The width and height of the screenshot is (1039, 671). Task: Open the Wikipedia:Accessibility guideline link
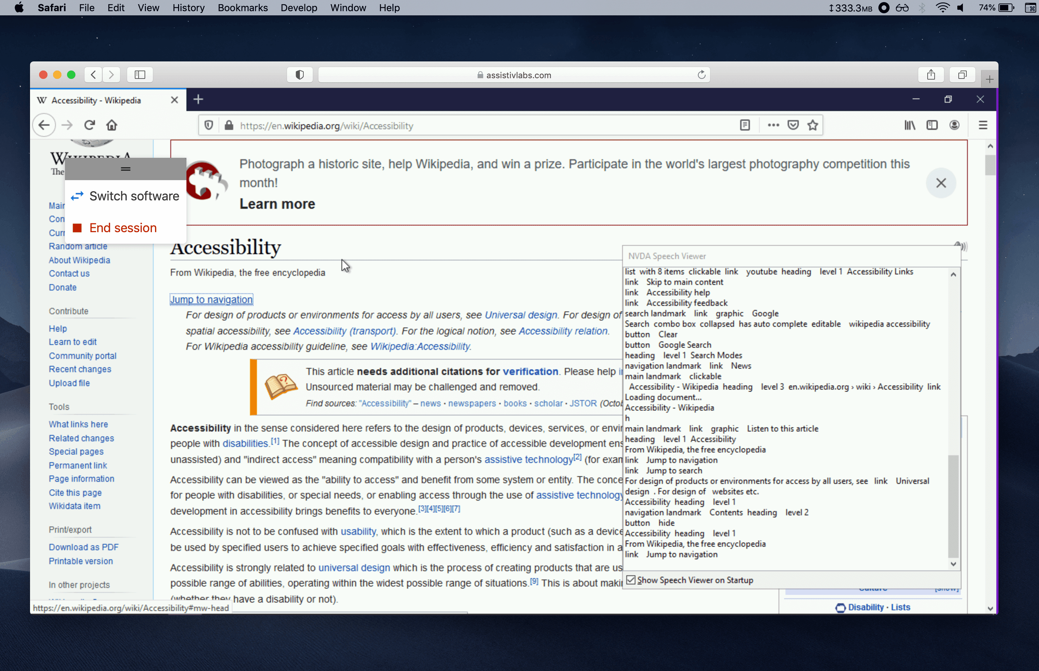(420, 346)
